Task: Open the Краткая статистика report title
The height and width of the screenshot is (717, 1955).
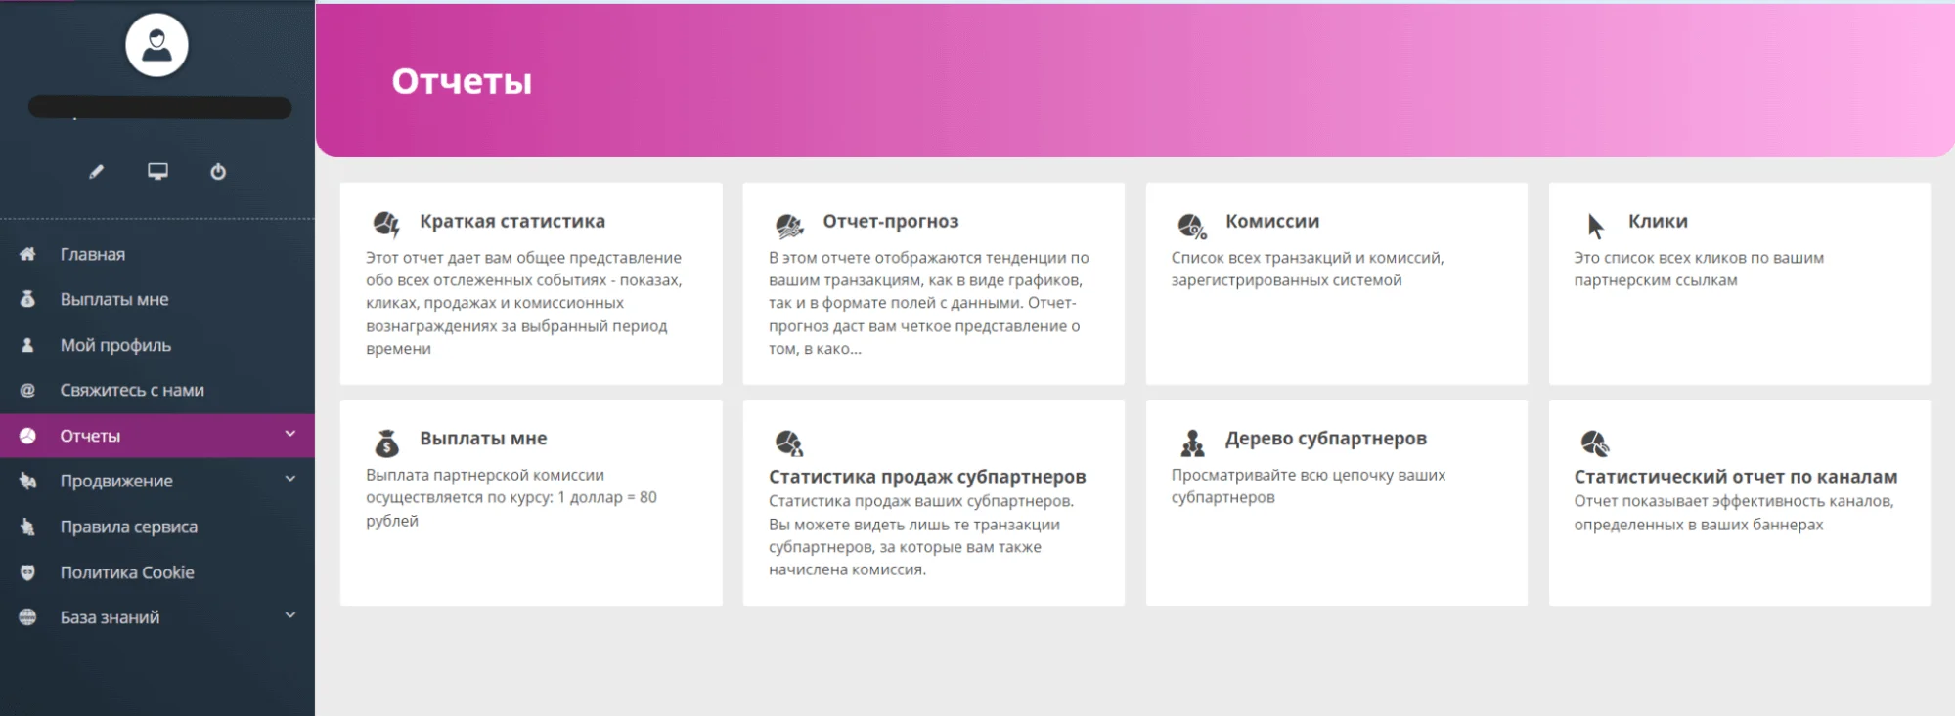Action: pos(512,221)
